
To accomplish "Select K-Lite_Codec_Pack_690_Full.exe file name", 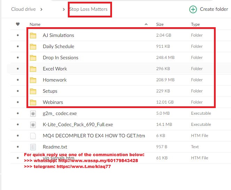I will (x=78, y=124).
